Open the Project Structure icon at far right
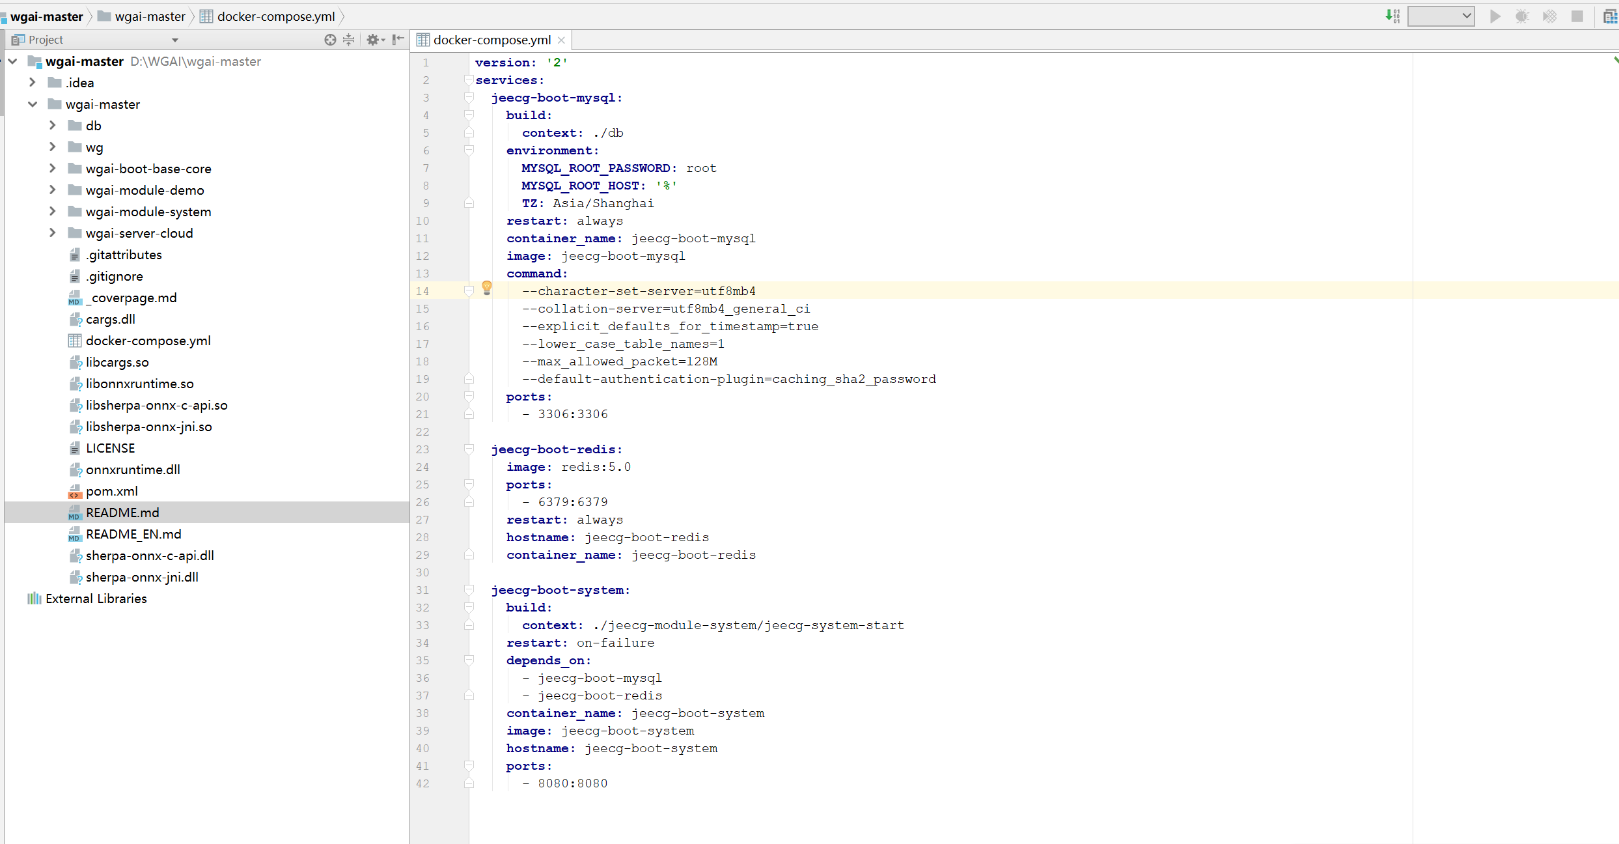Screen dimensions: 1619x844 click(x=1611, y=16)
